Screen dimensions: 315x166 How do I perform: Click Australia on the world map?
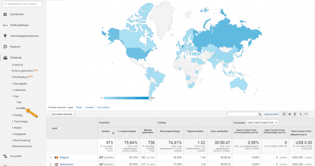tap(239, 83)
